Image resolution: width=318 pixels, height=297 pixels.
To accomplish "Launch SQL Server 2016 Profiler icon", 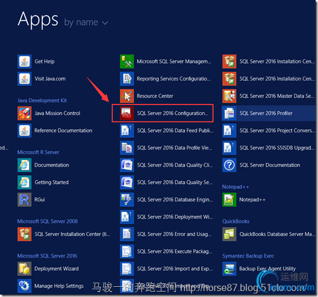I will [229, 113].
